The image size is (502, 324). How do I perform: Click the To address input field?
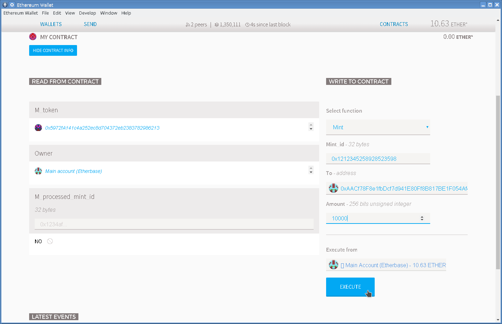pyautogui.click(x=397, y=189)
